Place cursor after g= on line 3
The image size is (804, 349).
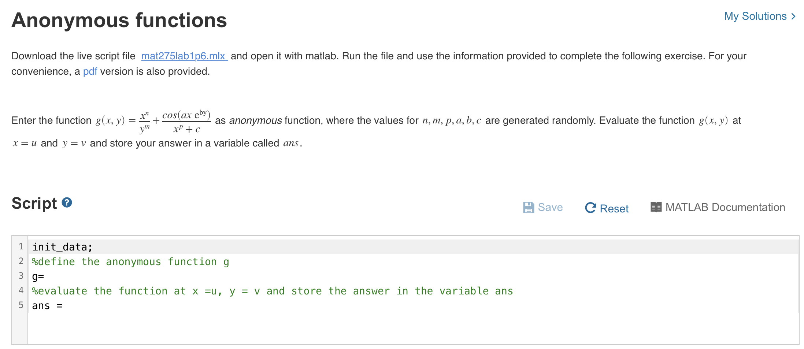pos(46,276)
